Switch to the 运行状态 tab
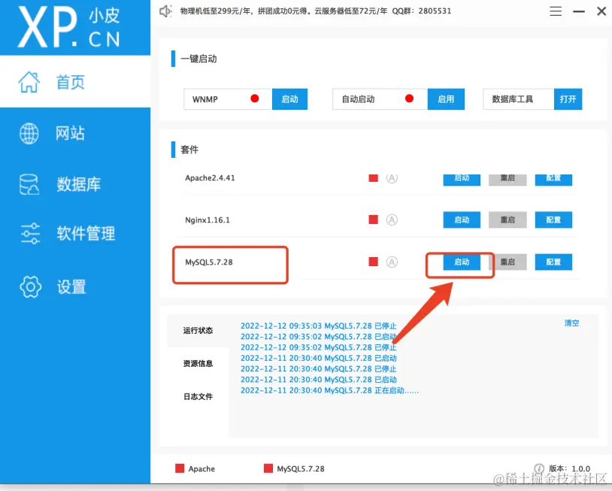This screenshot has width=612, height=491. pyautogui.click(x=198, y=331)
